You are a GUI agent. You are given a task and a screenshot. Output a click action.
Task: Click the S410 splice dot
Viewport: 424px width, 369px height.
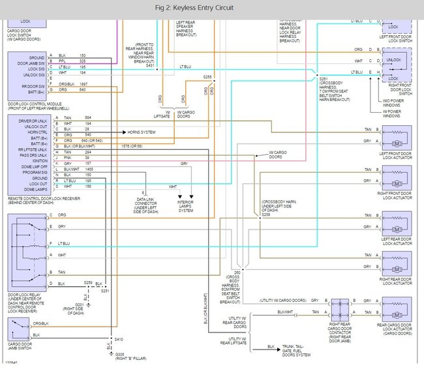click(x=111, y=338)
